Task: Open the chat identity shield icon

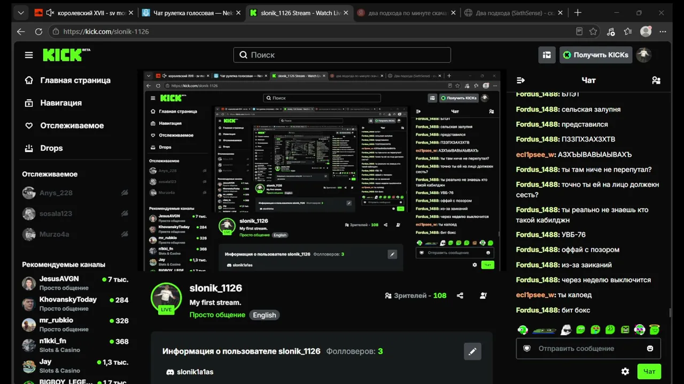Action: coord(527,348)
